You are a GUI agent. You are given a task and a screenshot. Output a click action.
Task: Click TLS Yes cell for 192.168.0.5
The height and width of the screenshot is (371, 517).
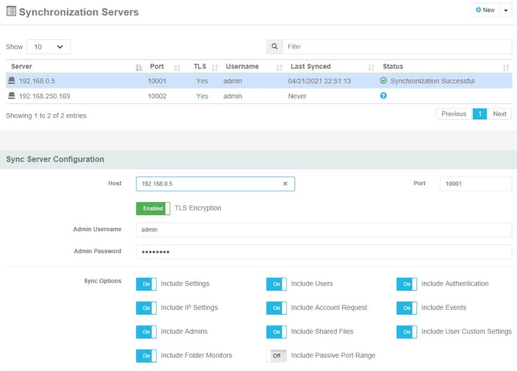point(202,81)
